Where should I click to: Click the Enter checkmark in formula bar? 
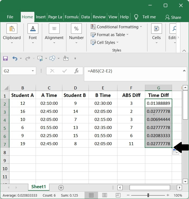click(65, 71)
